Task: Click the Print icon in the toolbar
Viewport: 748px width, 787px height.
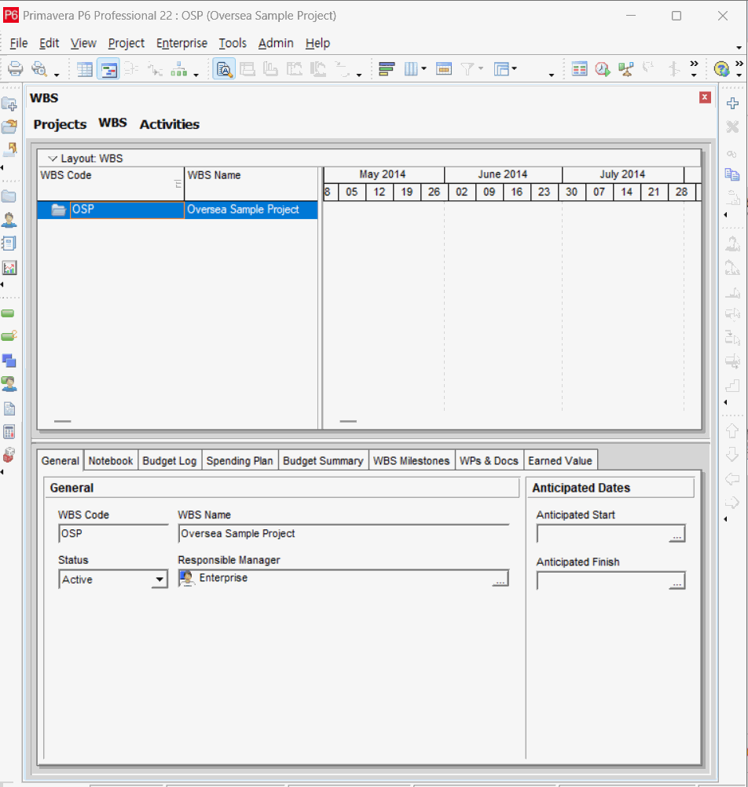Action: 15,68
